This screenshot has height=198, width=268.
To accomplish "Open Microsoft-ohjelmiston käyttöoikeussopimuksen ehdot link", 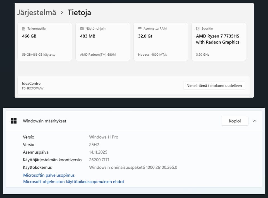I will click(x=73, y=182).
